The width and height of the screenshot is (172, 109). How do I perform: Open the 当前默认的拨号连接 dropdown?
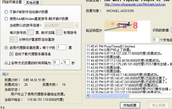[76, 25]
